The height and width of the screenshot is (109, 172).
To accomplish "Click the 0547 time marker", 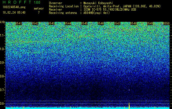I will [x=117, y=23].
